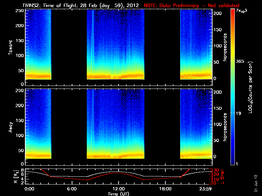Select the 12:00 time axis tick

118,189
